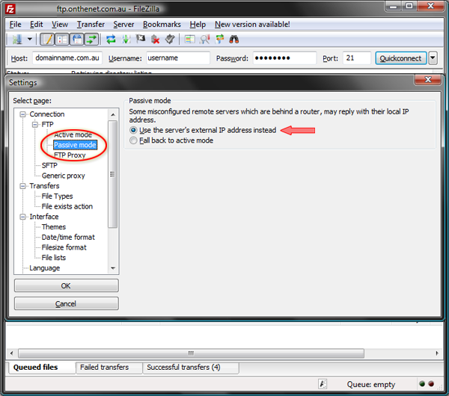Screen dimensions: 449x396
Task: Select File Types settings page
Action: point(57,197)
